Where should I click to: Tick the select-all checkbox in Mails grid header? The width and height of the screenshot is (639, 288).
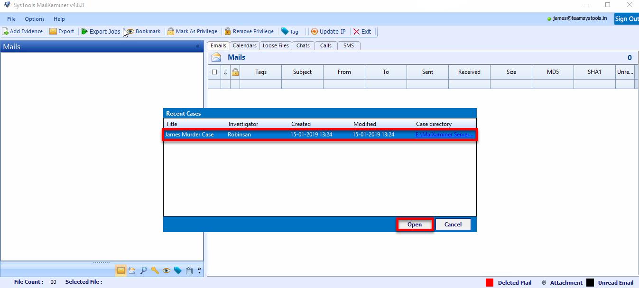[214, 72]
